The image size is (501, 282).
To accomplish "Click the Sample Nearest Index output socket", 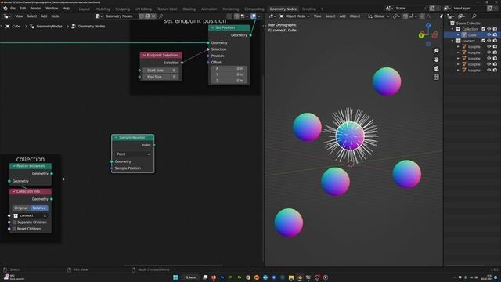I will [154, 145].
